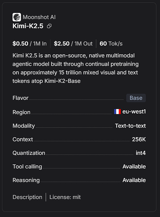Click Reasoning Available value
The image size is (160, 217).
pos(134,180)
